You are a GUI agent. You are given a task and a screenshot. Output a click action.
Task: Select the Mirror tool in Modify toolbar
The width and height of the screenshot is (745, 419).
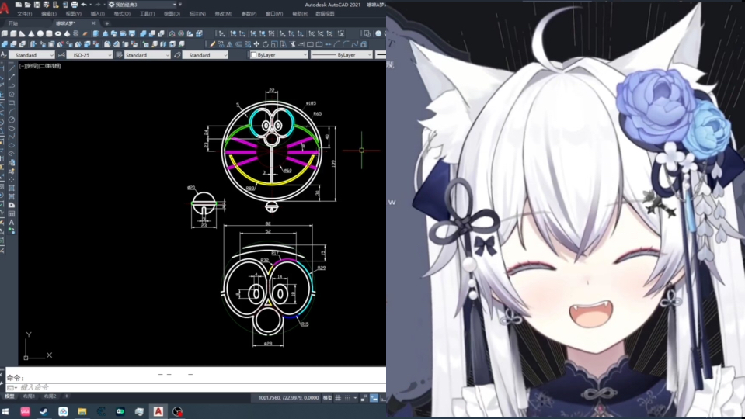coord(229,44)
